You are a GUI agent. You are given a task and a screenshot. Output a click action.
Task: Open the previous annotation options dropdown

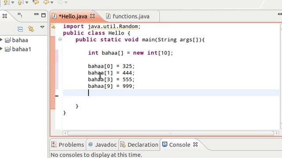[x=26, y=2]
